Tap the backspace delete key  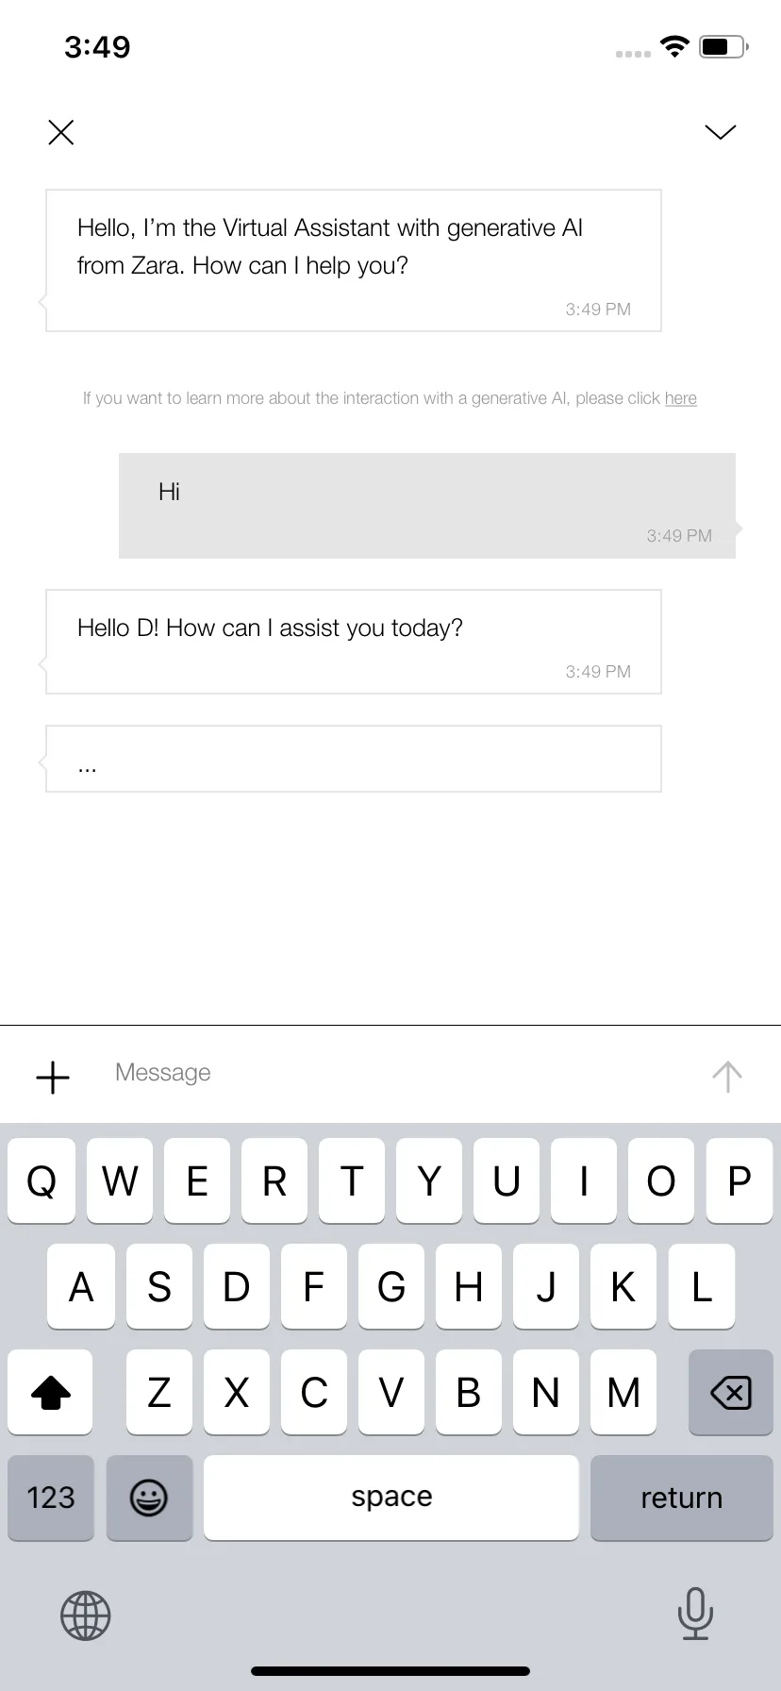click(731, 1392)
